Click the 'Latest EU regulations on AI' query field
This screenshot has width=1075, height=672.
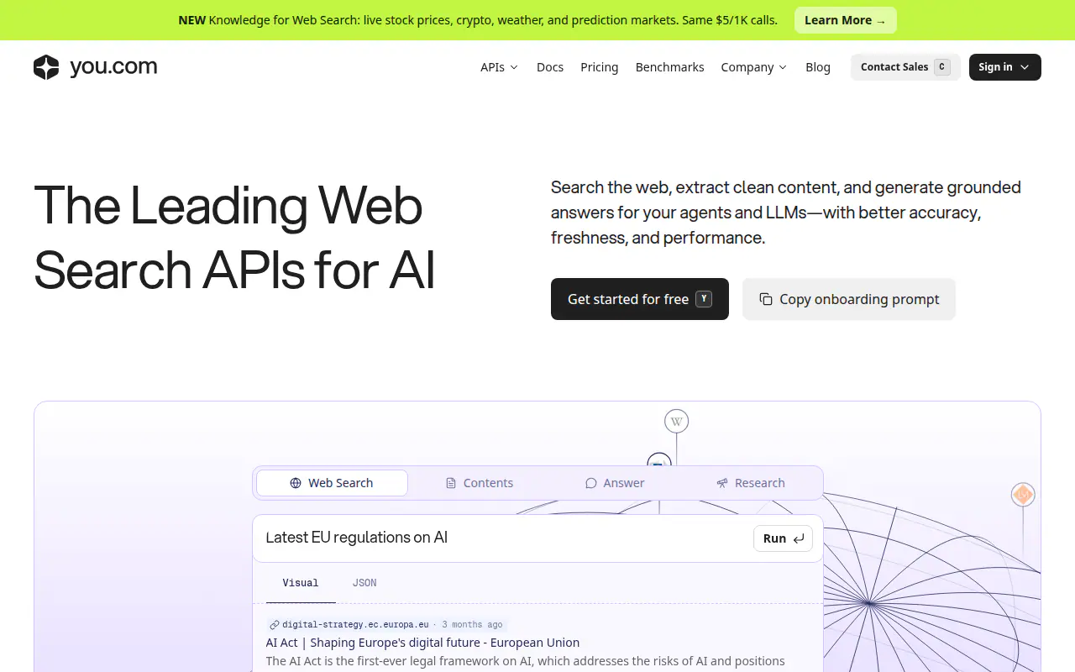[x=504, y=538]
